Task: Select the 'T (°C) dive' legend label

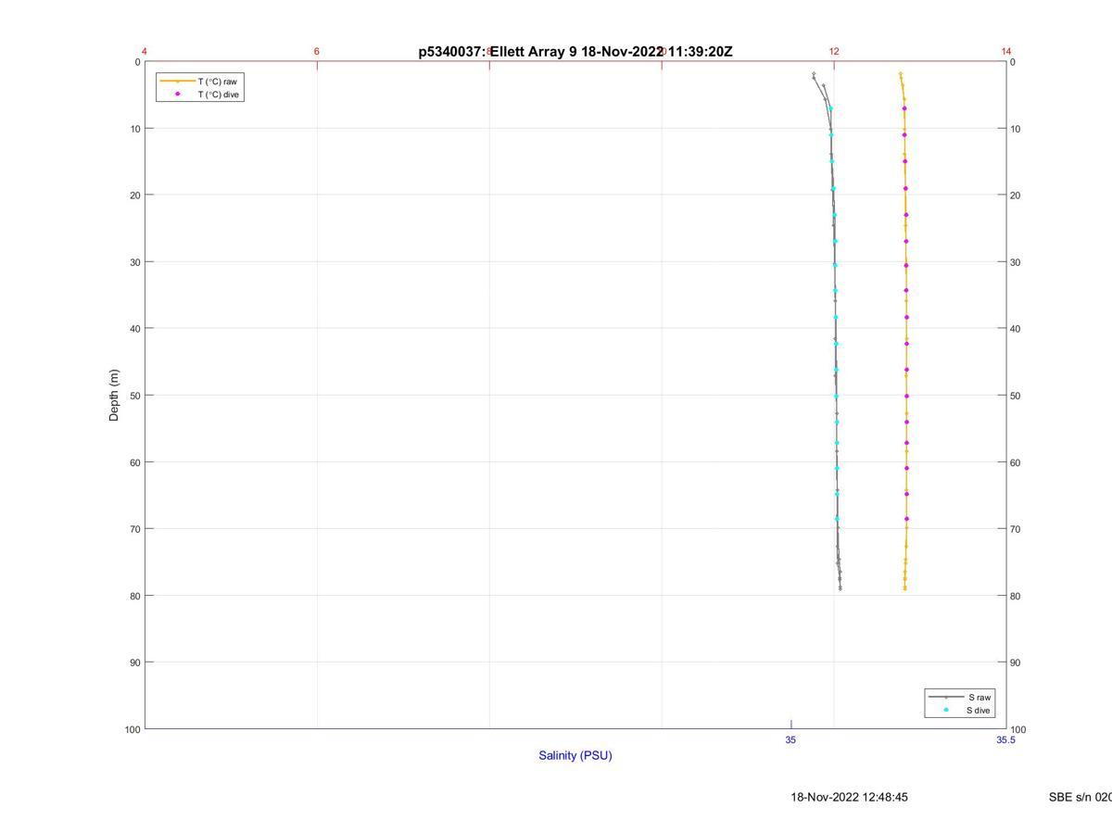Action: coord(220,95)
